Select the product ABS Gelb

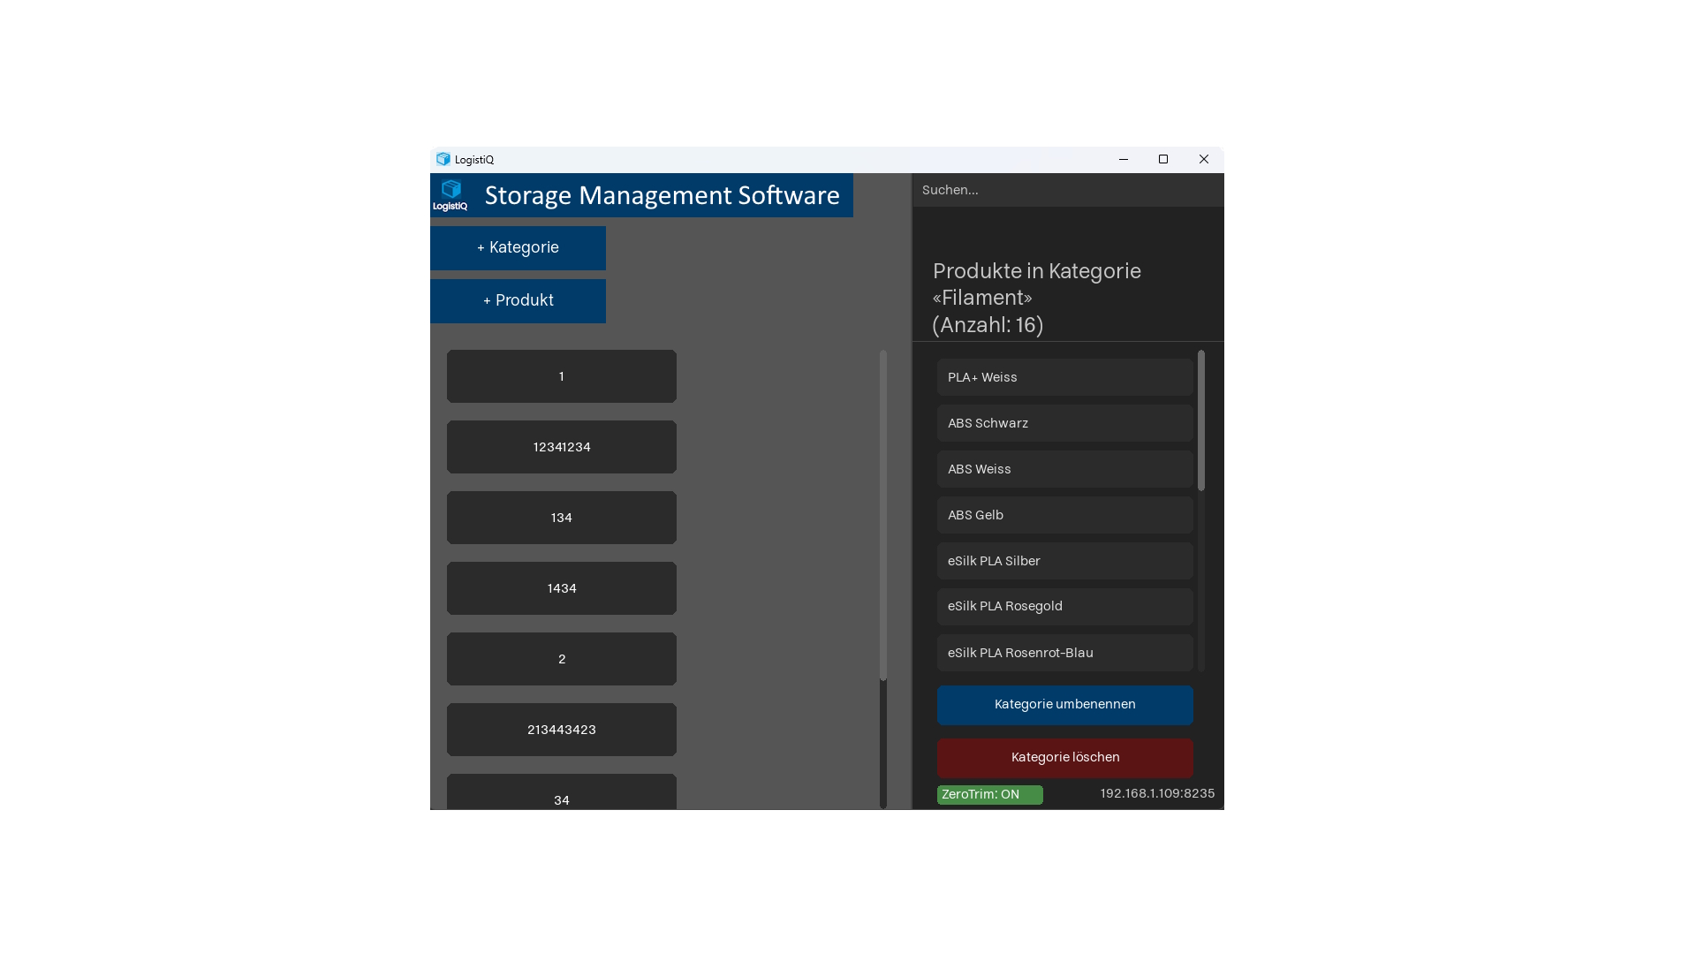coord(1064,515)
